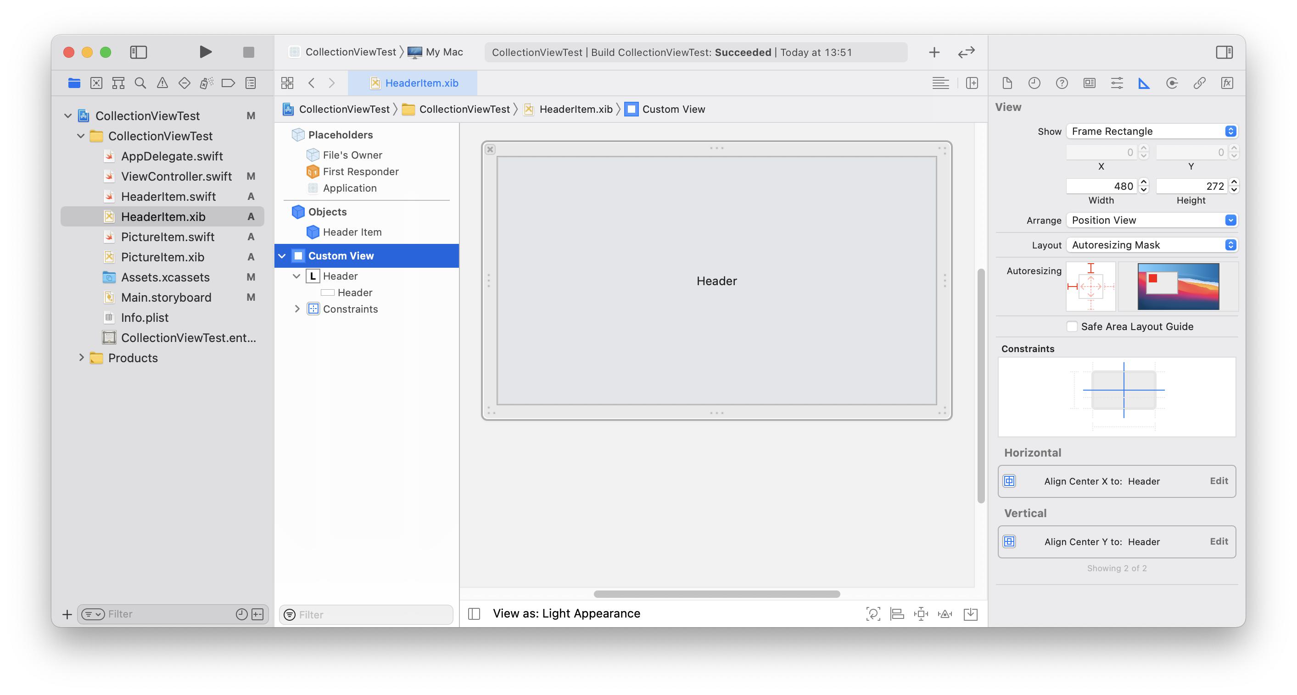Click the Add New Constraints canvas icon

pos(921,613)
